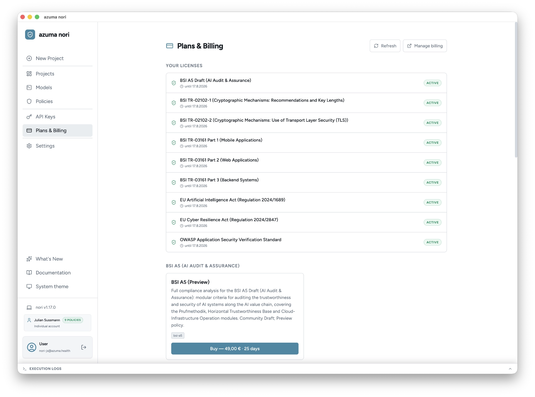Click the shield icon for EU Cyber Resilience Act

(174, 222)
